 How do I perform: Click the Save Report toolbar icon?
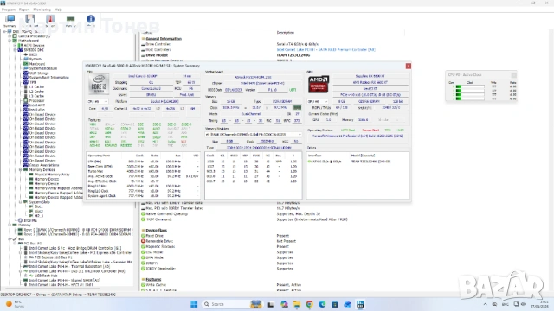[x=29, y=21]
